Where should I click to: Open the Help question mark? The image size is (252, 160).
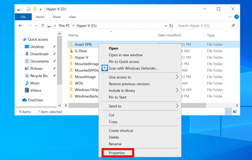click(x=237, y=17)
